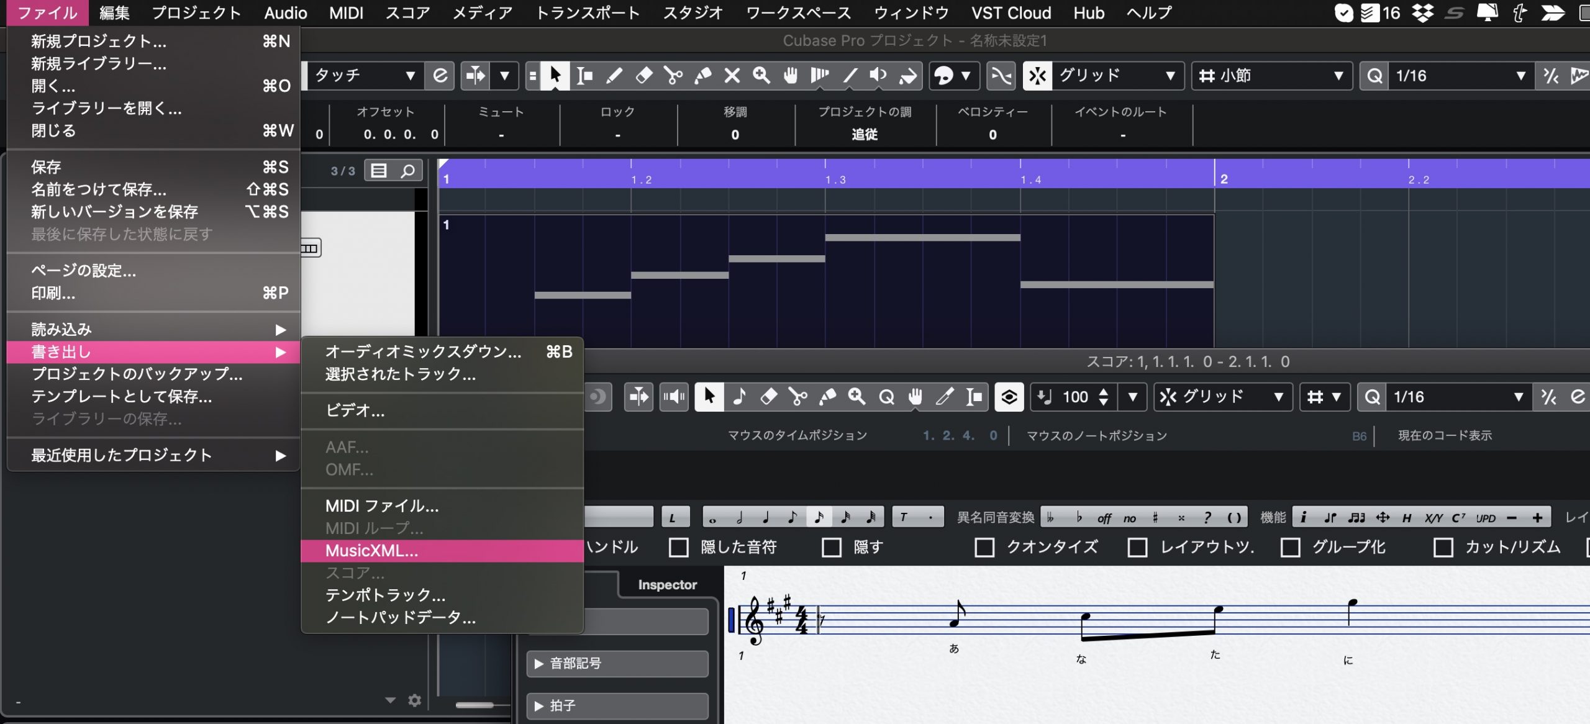Viewport: 1590px width, 724px height.
Task: Select the Glue tool in project toolbar
Action: 702,76
